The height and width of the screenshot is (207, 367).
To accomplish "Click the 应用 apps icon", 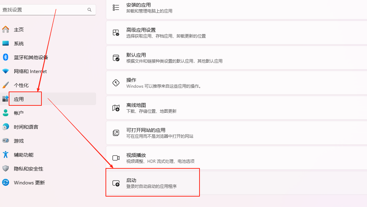I will 6,99.
